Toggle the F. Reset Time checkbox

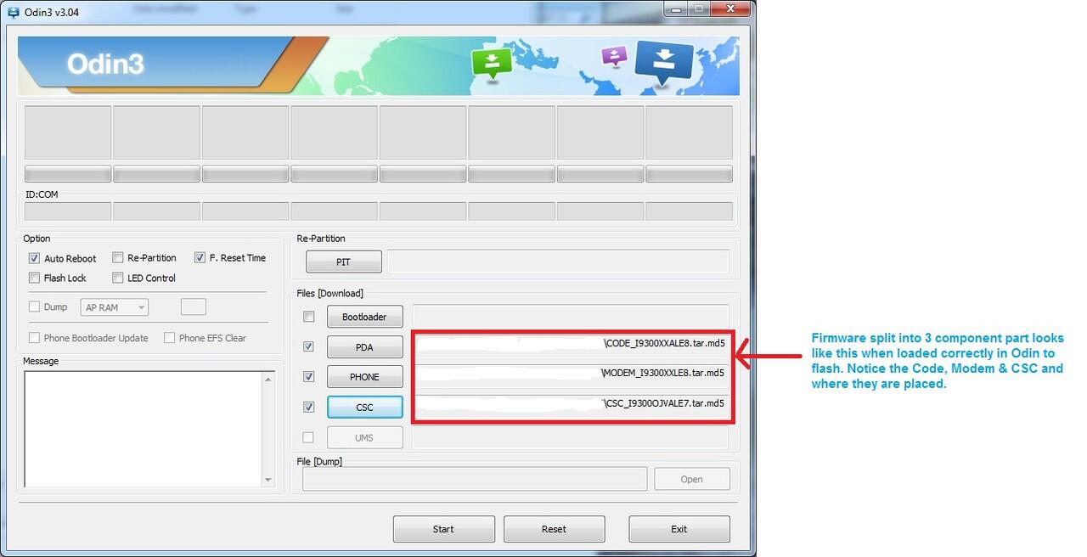click(x=200, y=257)
